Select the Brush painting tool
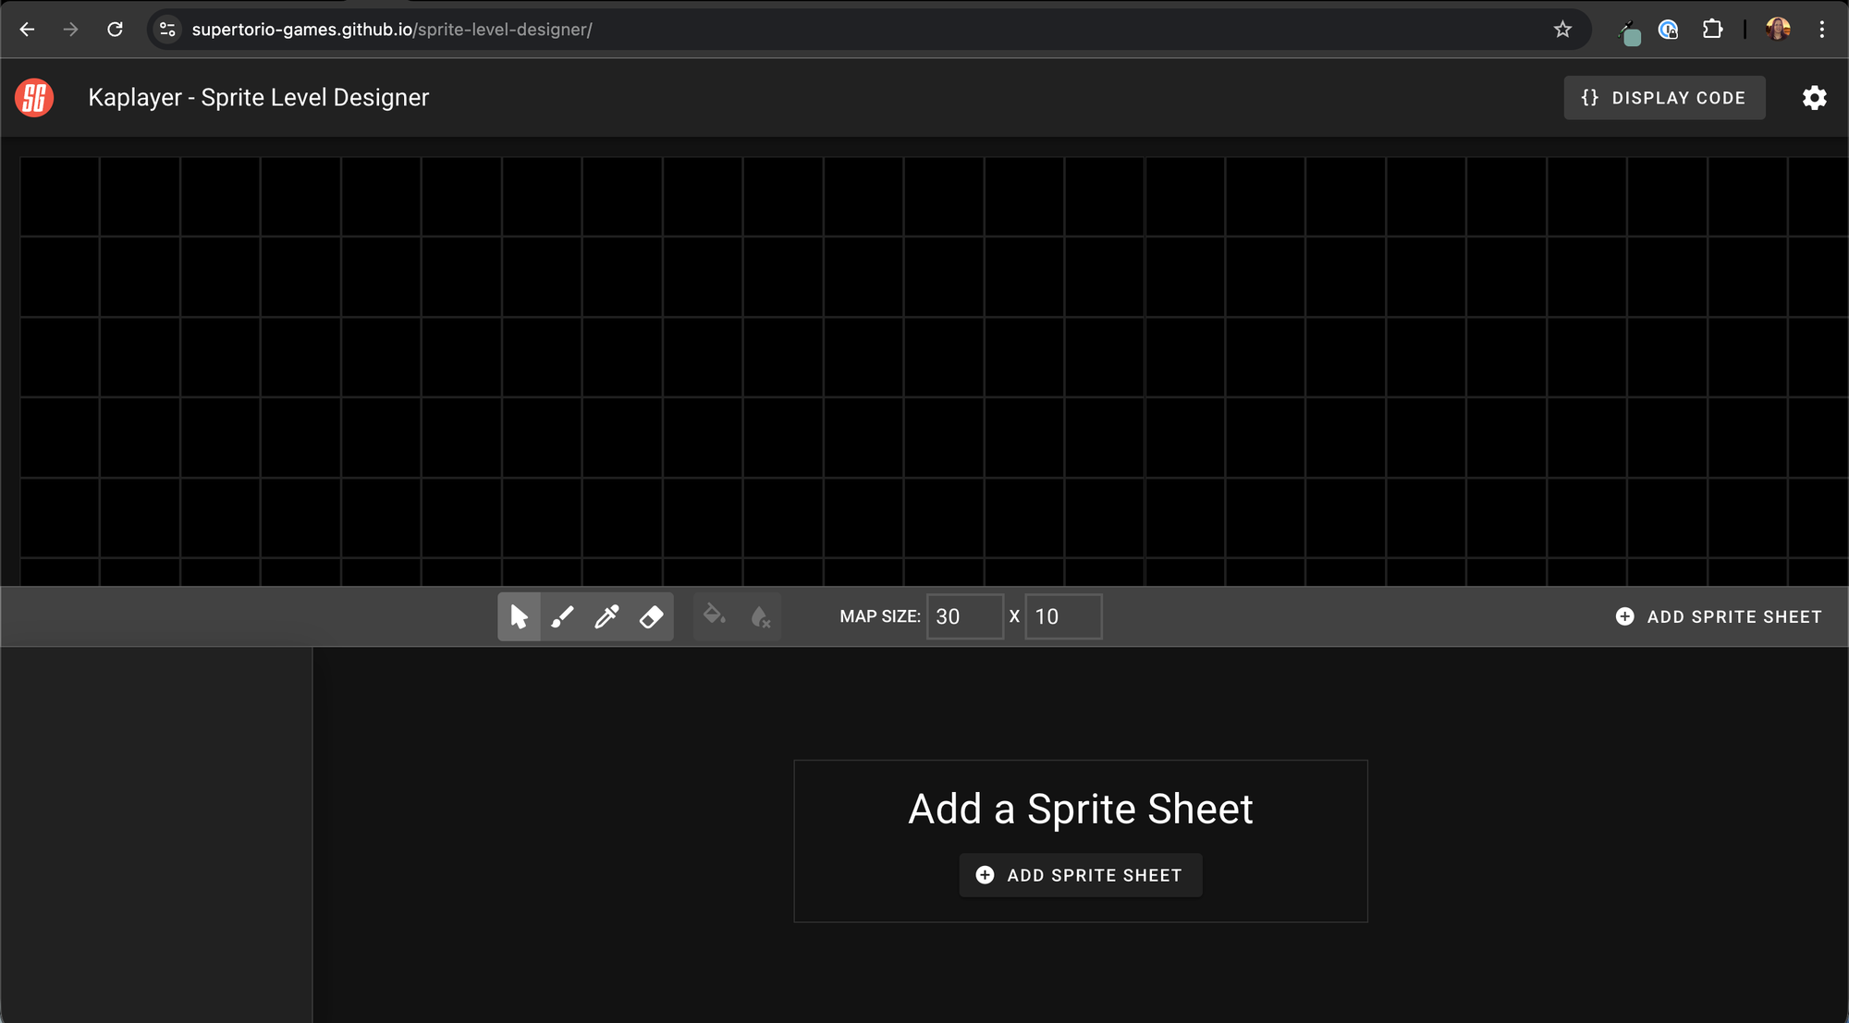The width and height of the screenshot is (1849, 1023). (562, 616)
